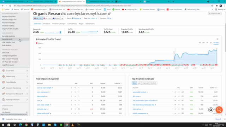The width and height of the screenshot is (226, 127).
Task: Open the michelin star keyword link
Action: 42,109
